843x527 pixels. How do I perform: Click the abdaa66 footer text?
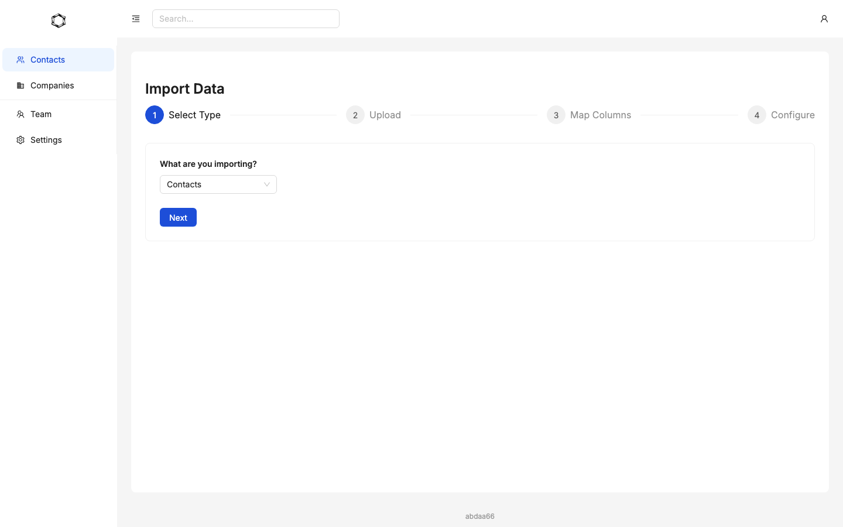(x=480, y=516)
